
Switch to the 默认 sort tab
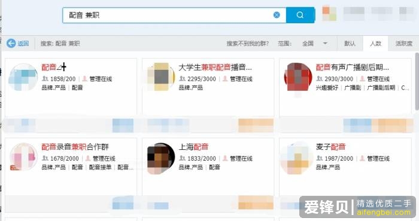coord(350,44)
